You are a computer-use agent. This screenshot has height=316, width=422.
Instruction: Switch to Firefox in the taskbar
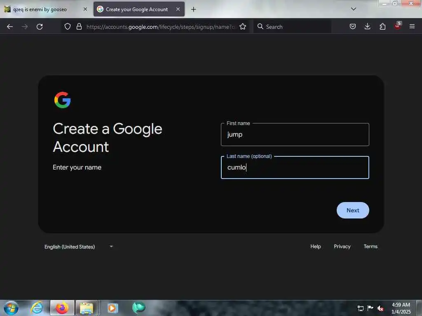(x=62, y=308)
